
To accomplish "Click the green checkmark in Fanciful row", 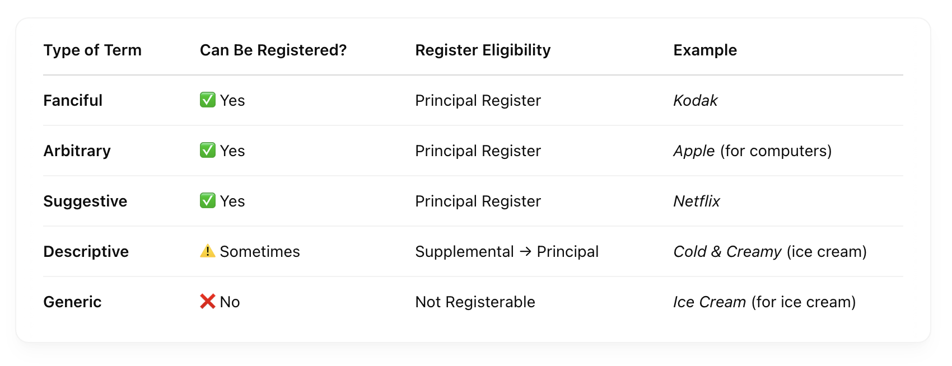I will (208, 100).
